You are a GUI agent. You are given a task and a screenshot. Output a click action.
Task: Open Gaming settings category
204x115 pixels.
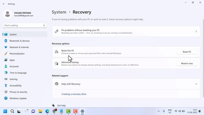point(25,79)
